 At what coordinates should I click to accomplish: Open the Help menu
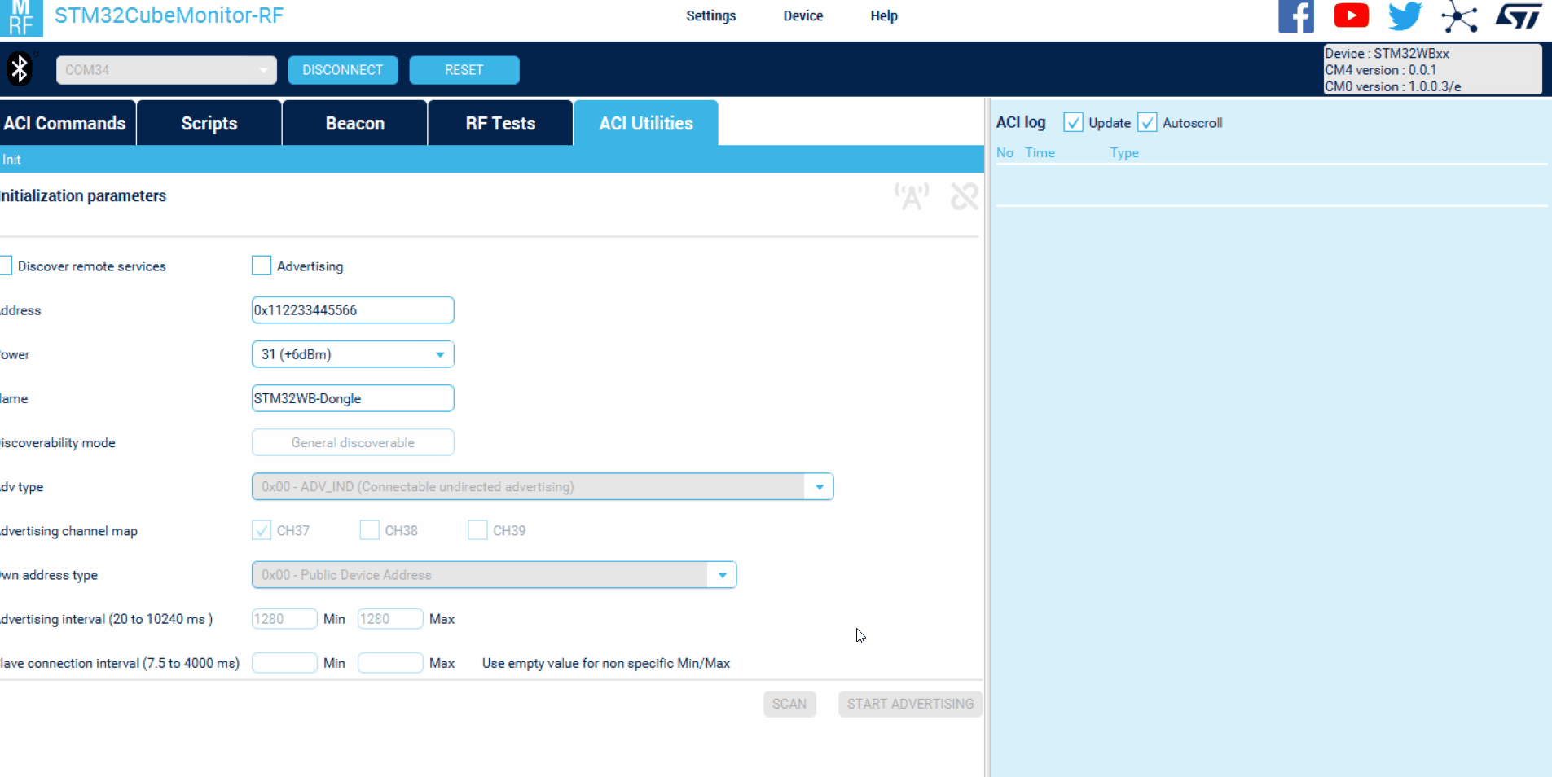click(883, 15)
